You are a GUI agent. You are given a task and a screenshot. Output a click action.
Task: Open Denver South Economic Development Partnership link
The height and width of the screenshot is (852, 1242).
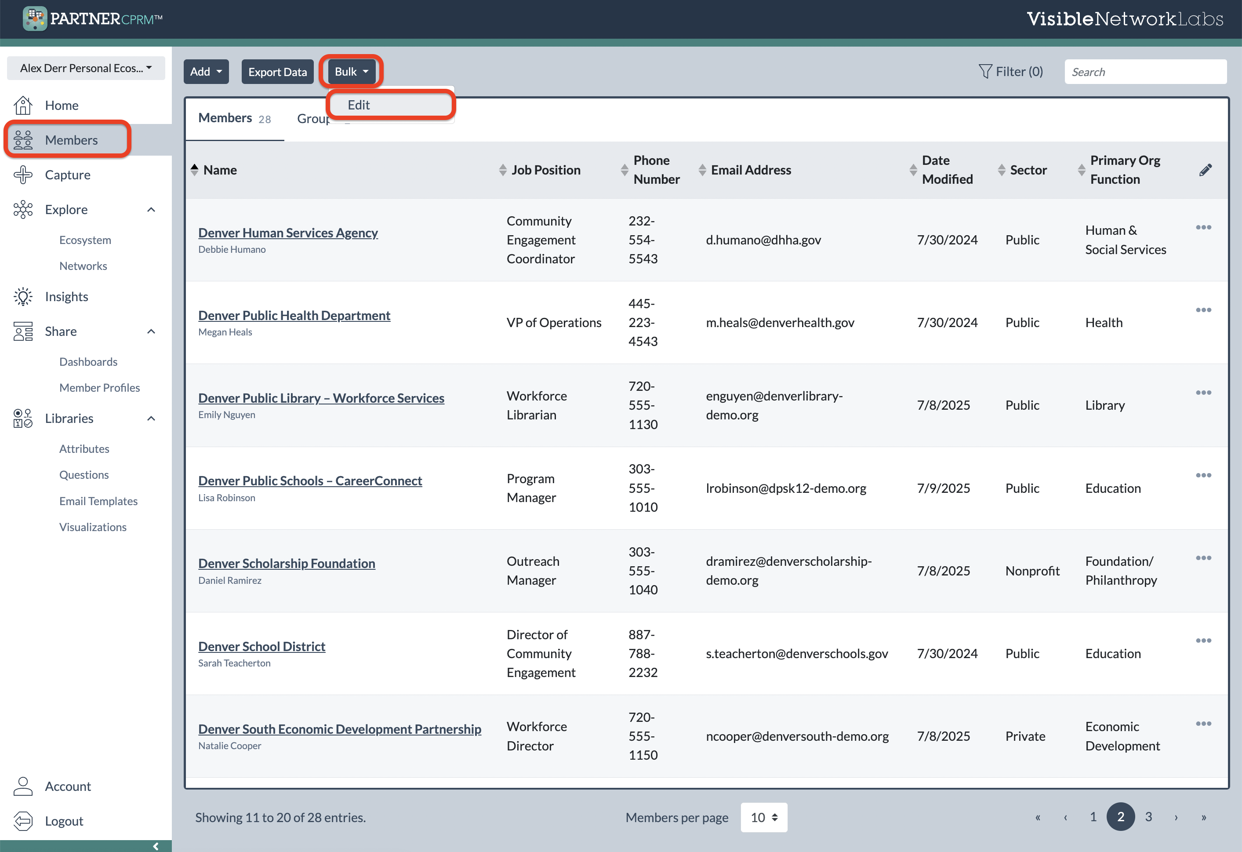(340, 729)
